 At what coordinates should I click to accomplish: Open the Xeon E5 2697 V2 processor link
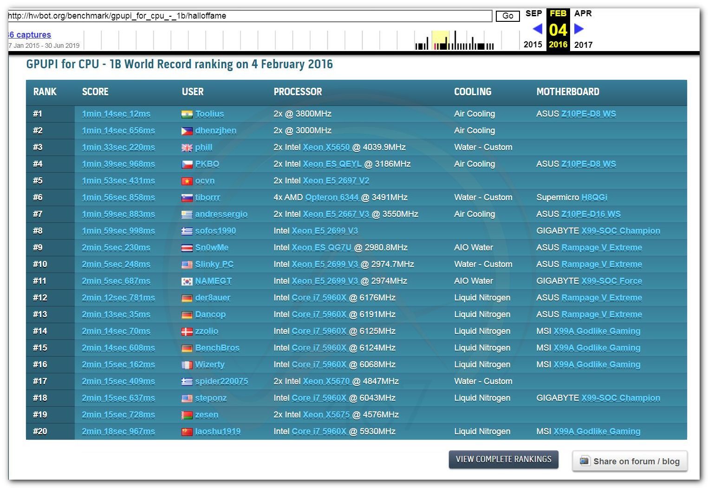coord(336,181)
